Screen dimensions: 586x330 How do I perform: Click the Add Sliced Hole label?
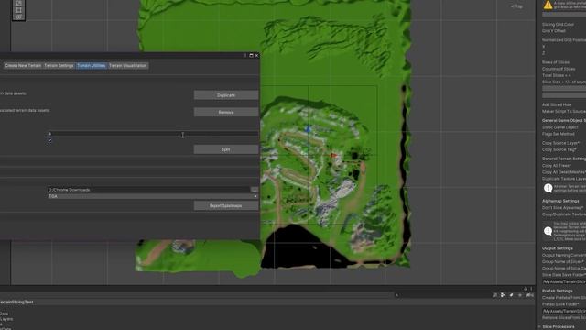pyautogui.click(x=557, y=104)
